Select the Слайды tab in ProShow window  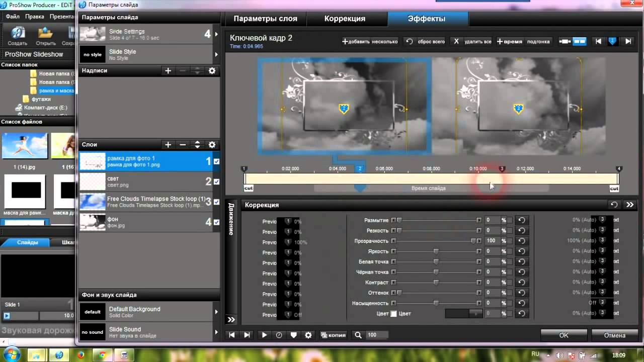27,242
